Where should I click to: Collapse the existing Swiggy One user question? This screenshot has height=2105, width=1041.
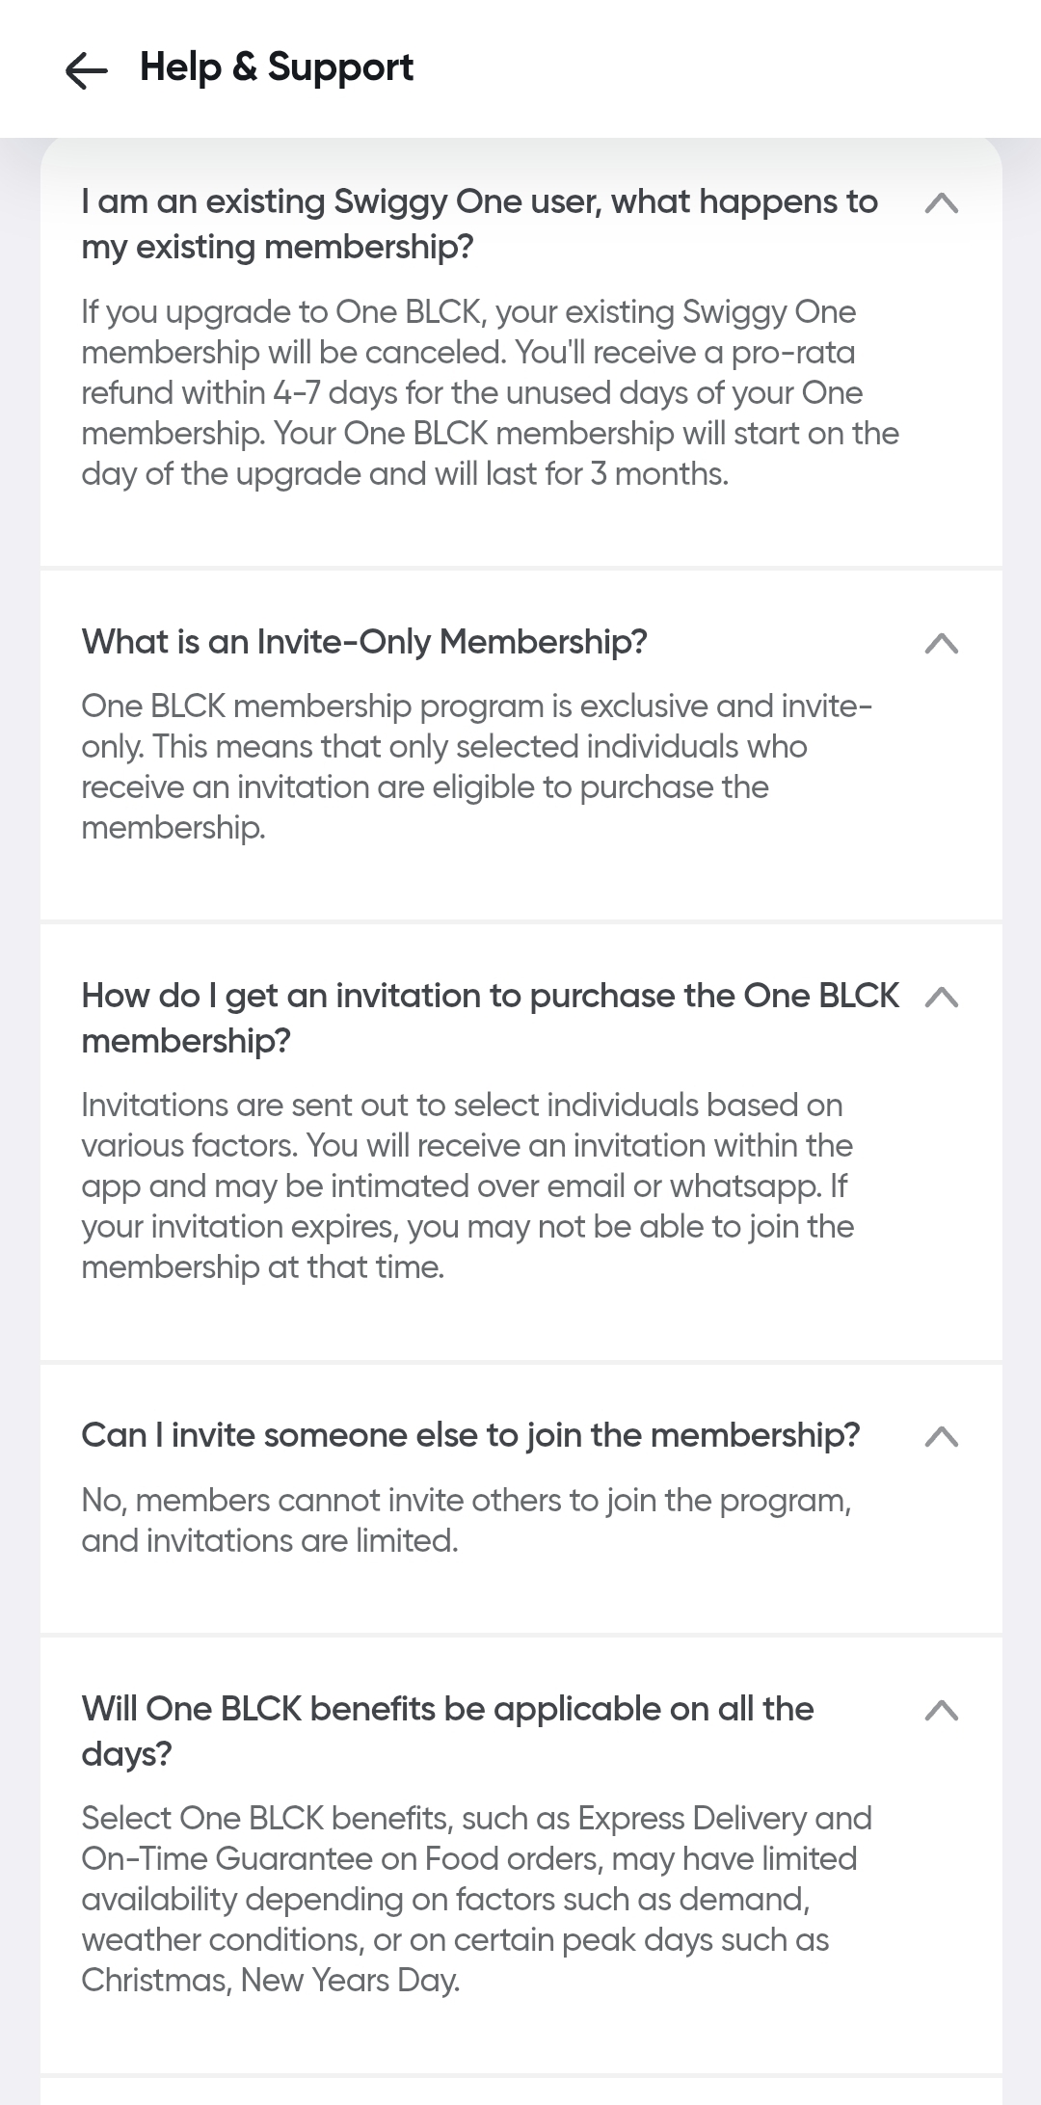pos(941,202)
